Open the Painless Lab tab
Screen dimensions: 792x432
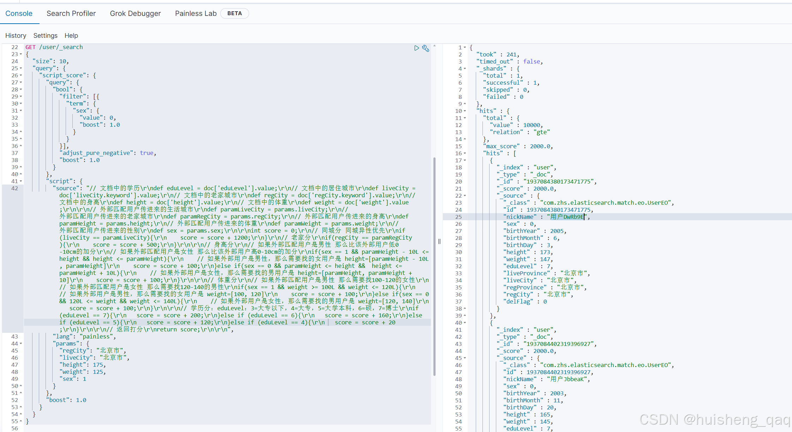coord(196,13)
